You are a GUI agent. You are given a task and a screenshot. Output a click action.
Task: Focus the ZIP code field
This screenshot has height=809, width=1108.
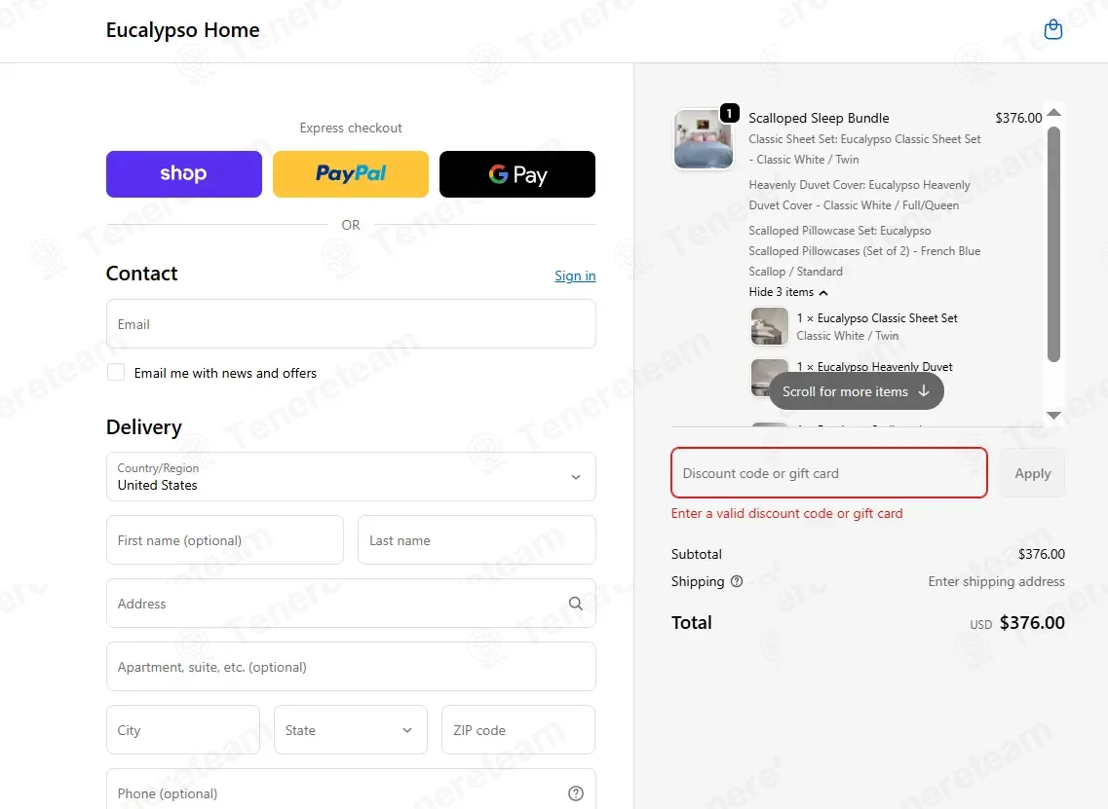518,730
